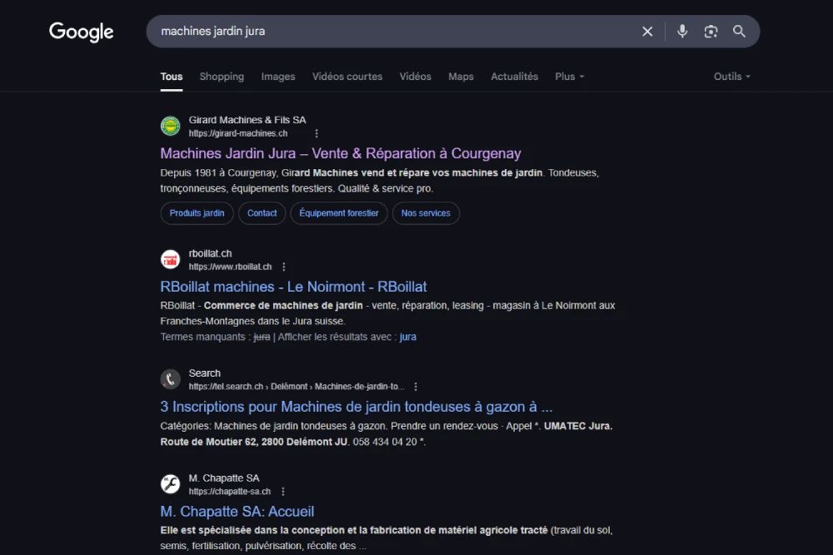Screen dimensions: 833x555
Task: Open Google Lens image search icon
Action: (x=711, y=32)
